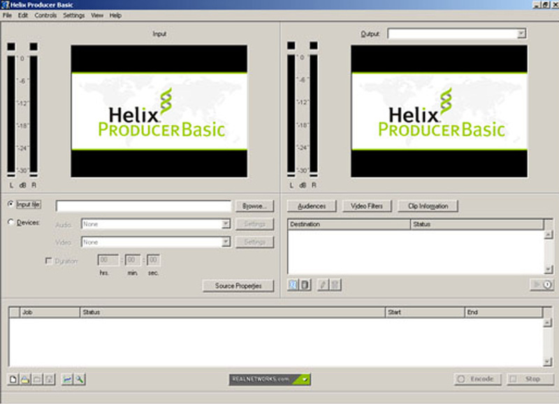The height and width of the screenshot is (404, 559).
Task: Click the Encode button
Action: tap(478, 379)
